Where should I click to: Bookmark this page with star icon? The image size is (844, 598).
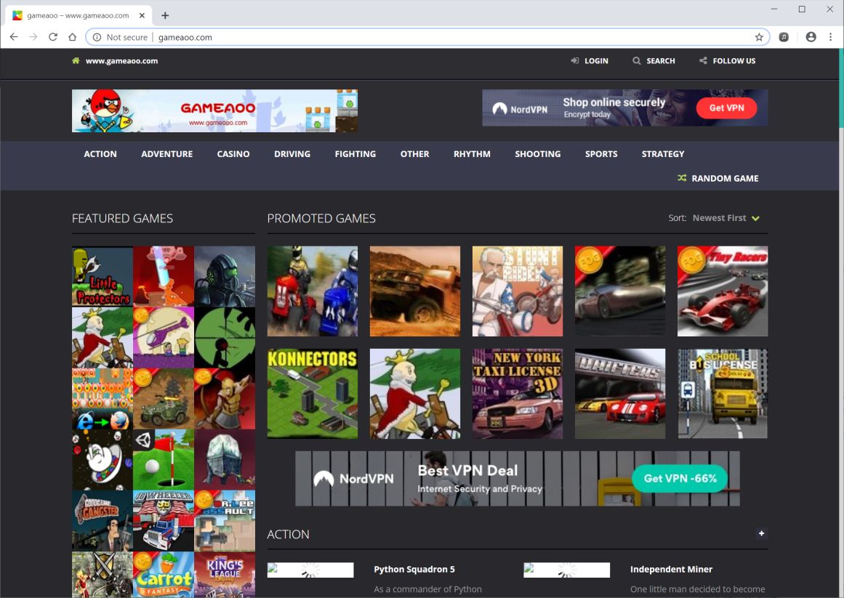point(759,37)
